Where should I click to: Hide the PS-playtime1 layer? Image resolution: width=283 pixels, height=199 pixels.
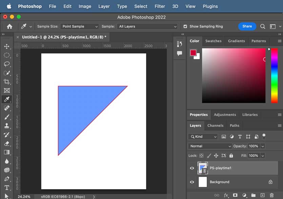(x=192, y=168)
